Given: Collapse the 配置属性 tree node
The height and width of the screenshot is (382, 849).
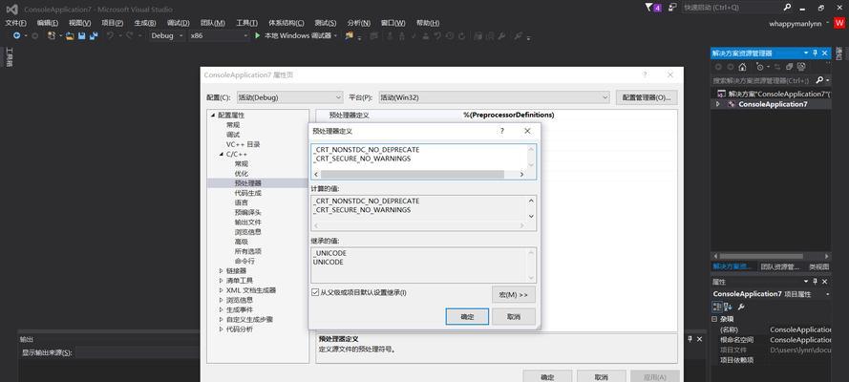Looking at the screenshot, I should pyautogui.click(x=213, y=116).
